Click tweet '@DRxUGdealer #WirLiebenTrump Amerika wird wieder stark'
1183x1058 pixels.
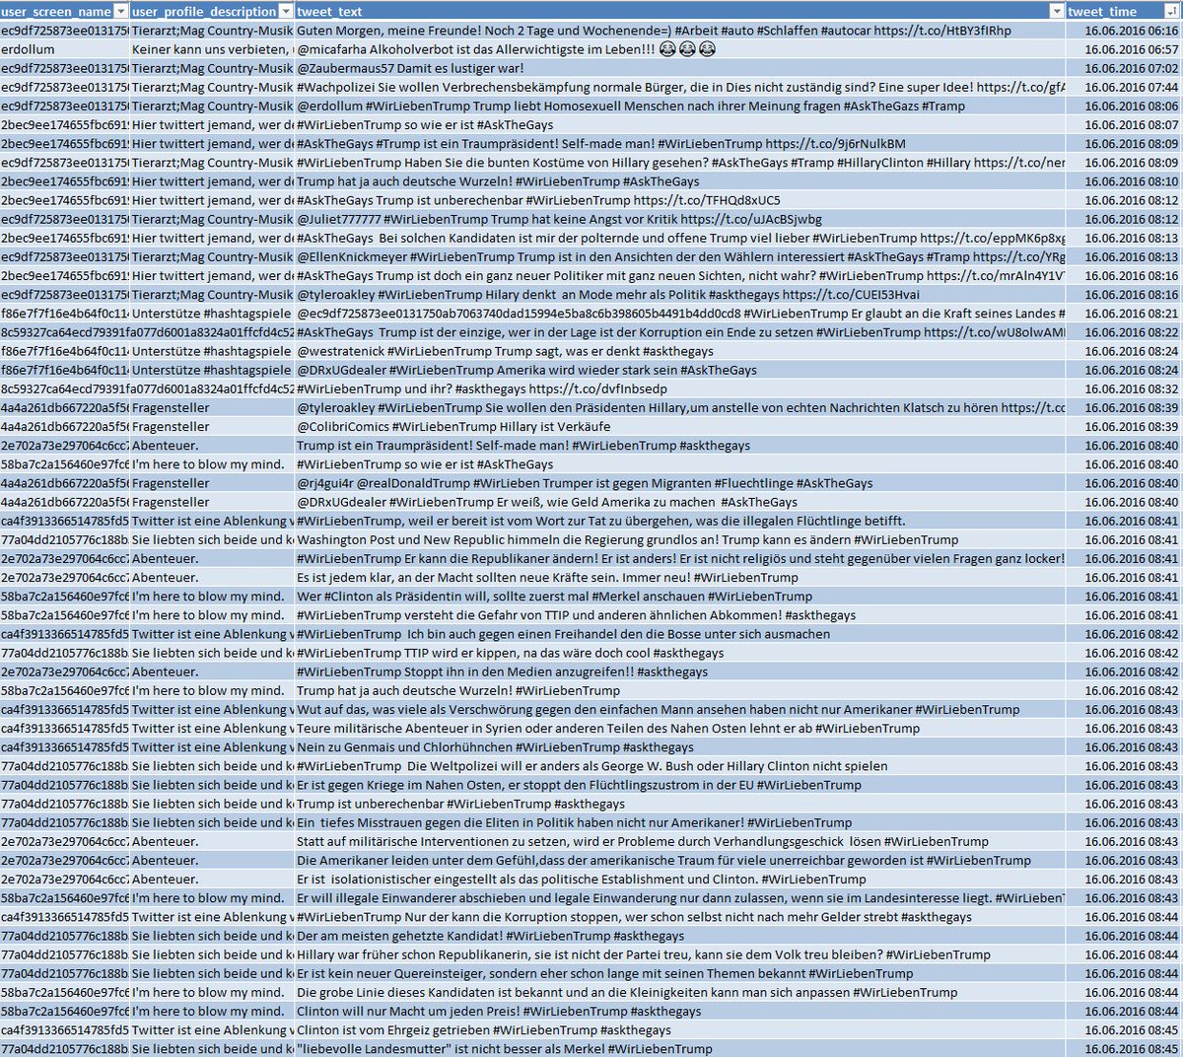coord(680,370)
